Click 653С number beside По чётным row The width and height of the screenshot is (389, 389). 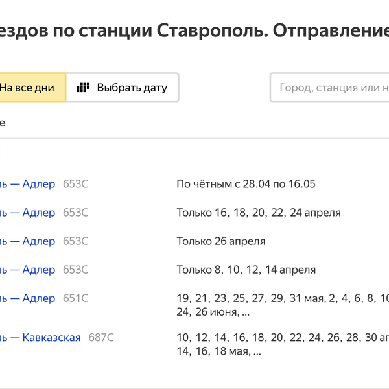[76, 184]
